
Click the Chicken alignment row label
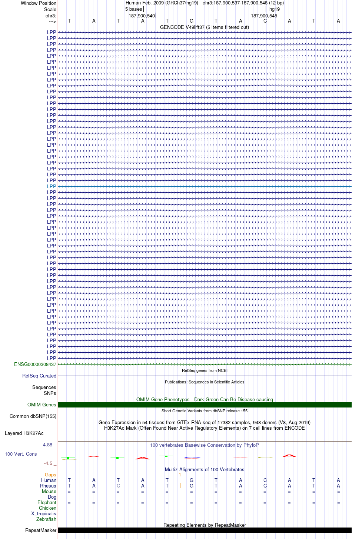pos(48,508)
